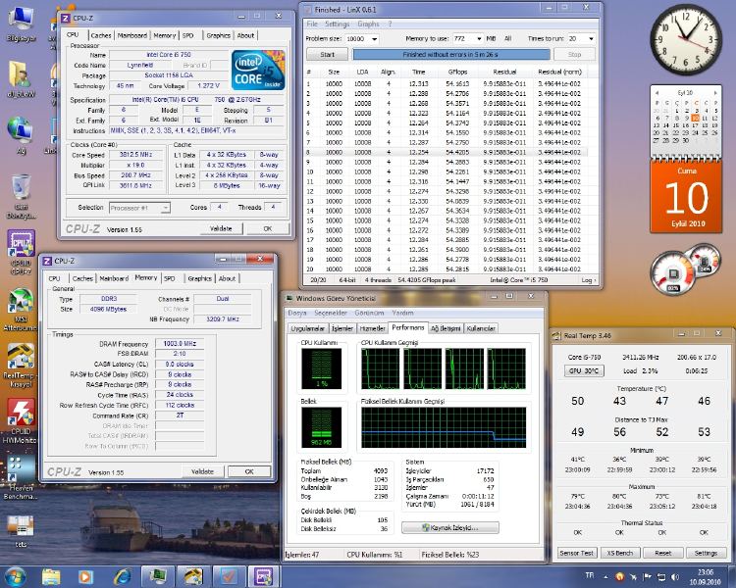Click the GFlops column header in LinX
The width and height of the screenshot is (736, 588).
pos(457,72)
